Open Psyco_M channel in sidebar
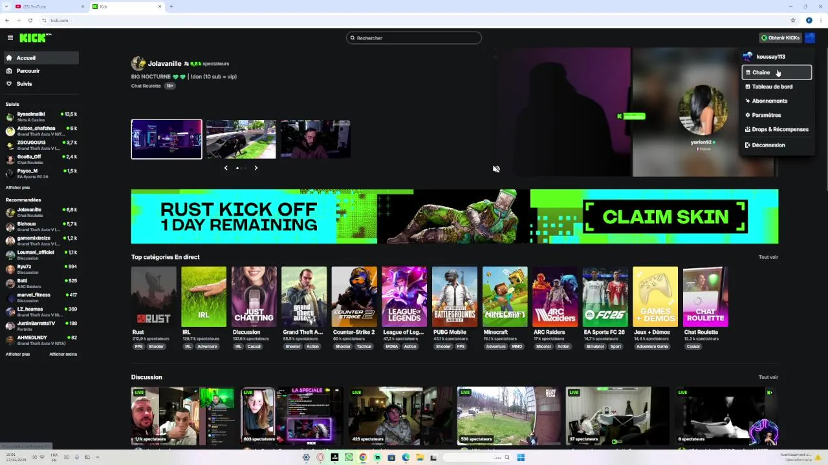Viewport: 828px width, 465px height. [40, 174]
